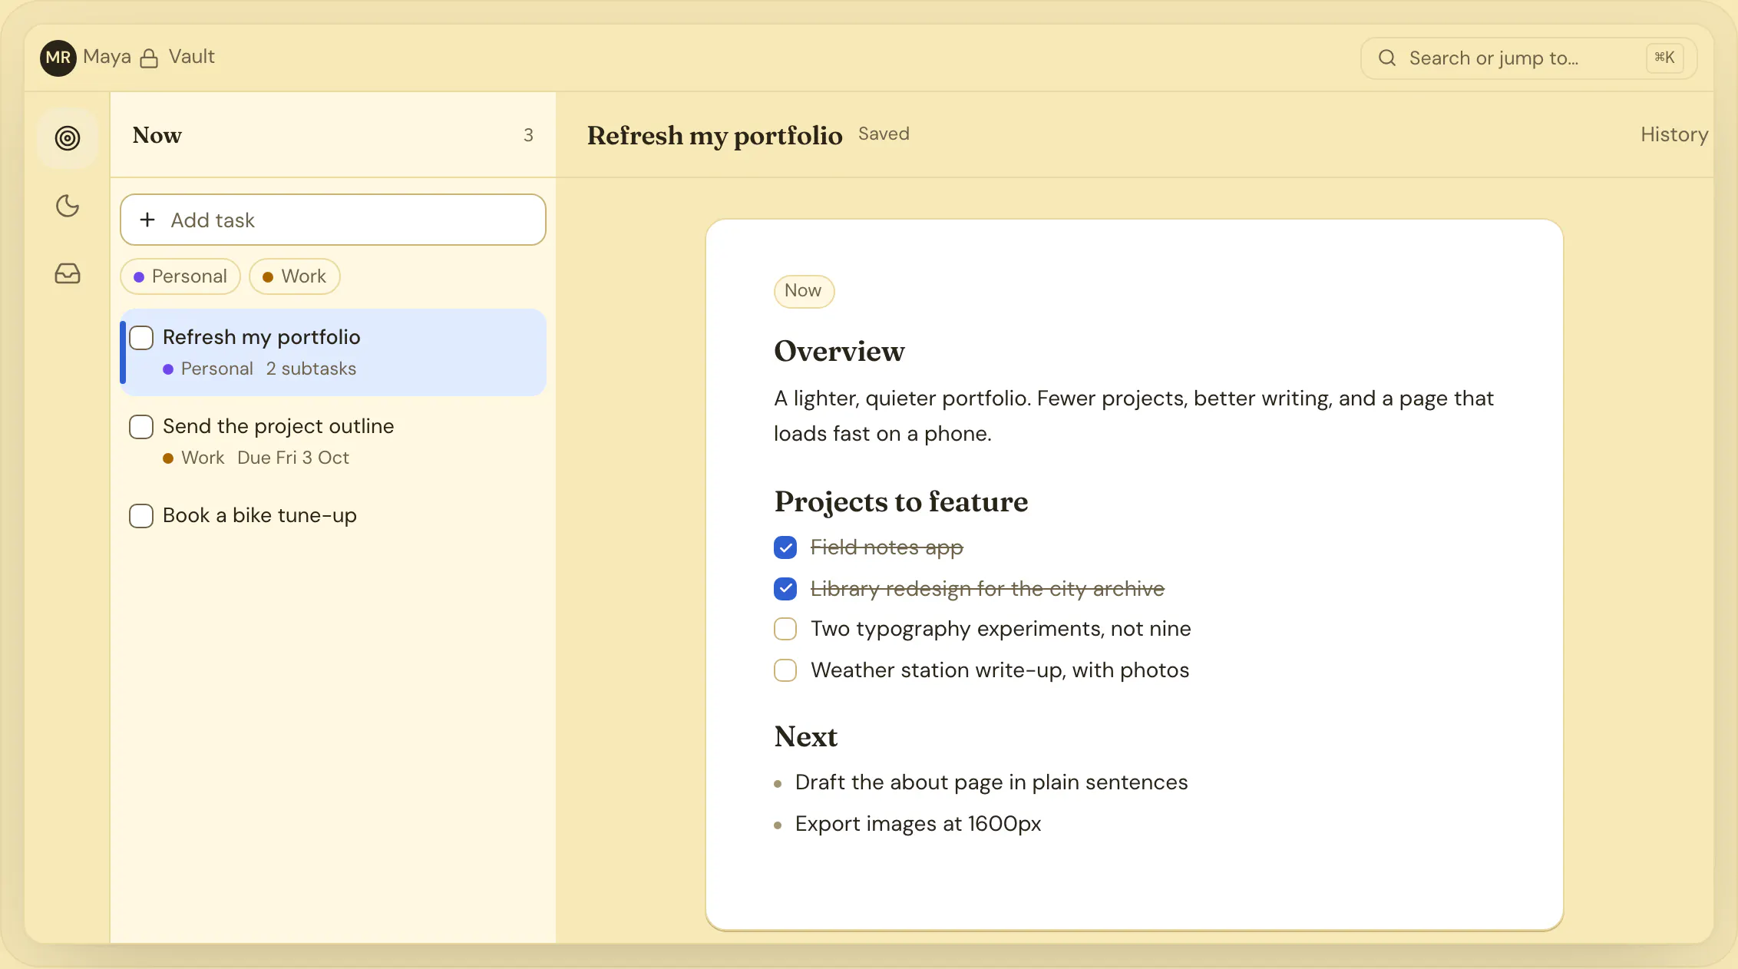Check off Book a bike tune-up task
The width and height of the screenshot is (1738, 969).
[x=141, y=516]
